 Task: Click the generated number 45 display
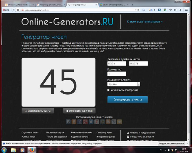[x=59, y=82]
